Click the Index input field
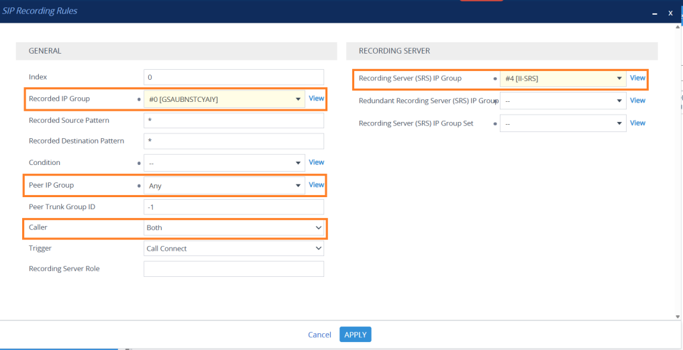This screenshot has height=350, width=683. 233,77
